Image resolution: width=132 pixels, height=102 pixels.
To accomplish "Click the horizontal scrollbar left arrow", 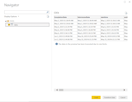I will coord(57,90).
